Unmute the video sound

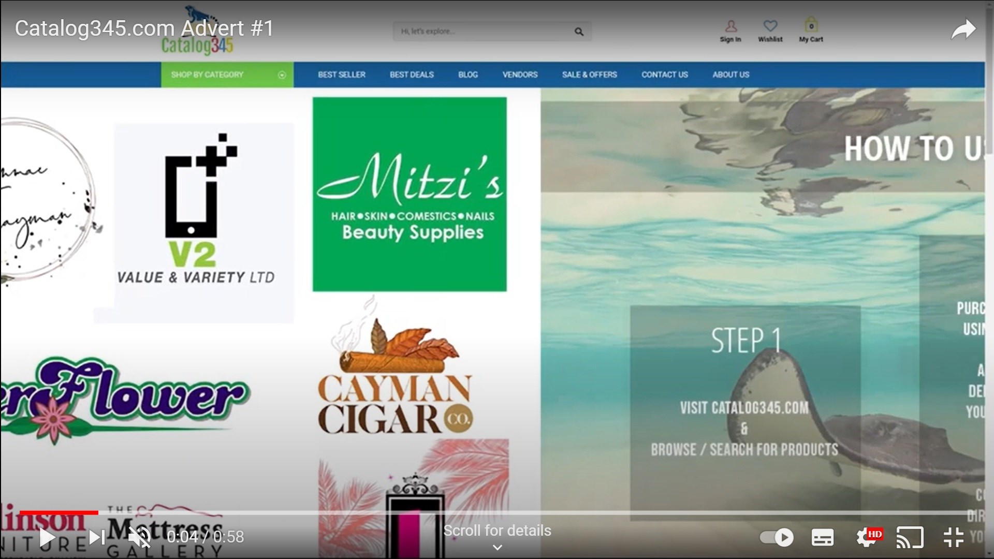(x=139, y=537)
